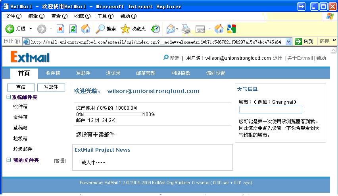Switch to the 写邮件 tab
This screenshot has height=196, width=338.
point(83,73)
